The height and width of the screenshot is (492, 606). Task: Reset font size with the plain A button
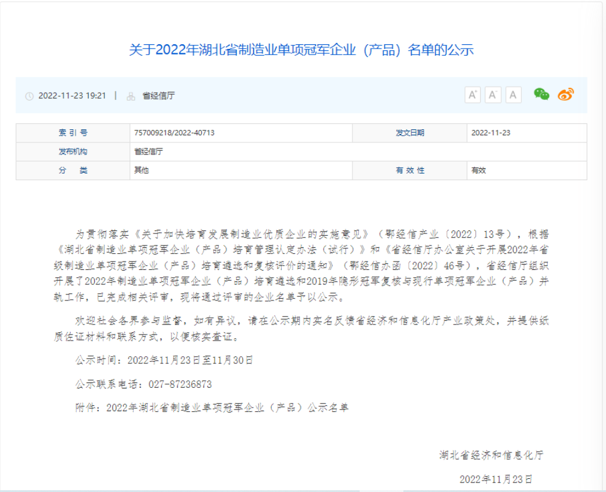[513, 94]
